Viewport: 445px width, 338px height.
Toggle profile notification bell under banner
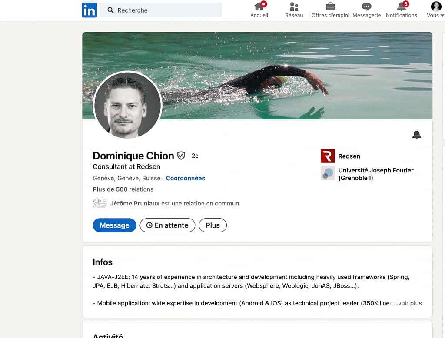click(416, 135)
